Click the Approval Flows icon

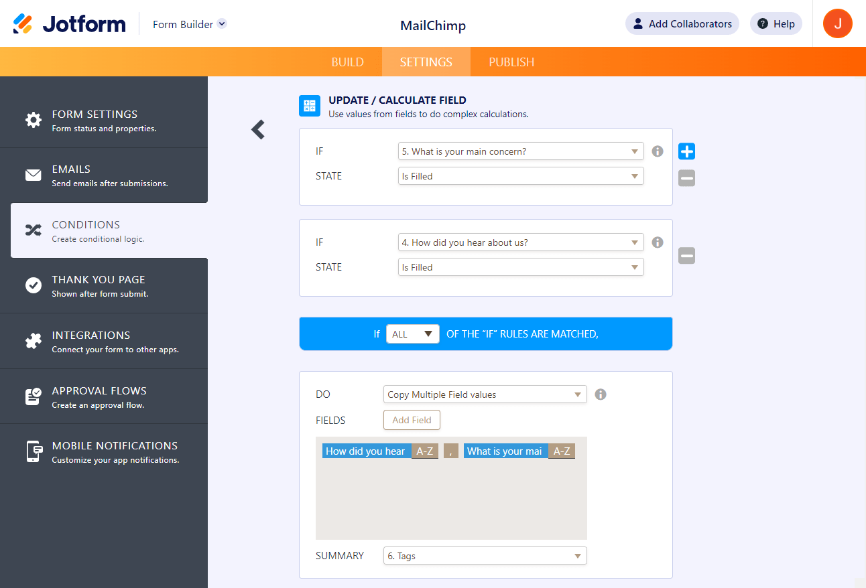[x=33, y=396]
